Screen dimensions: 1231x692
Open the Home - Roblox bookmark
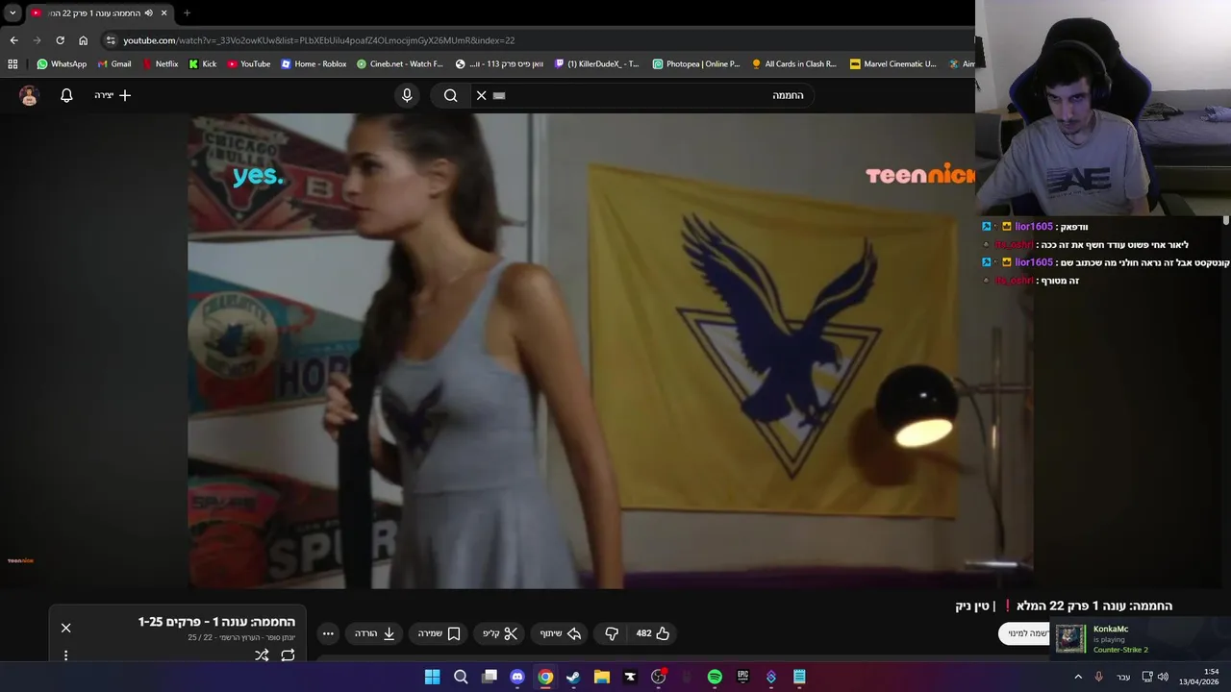pyautogui.click(x=314, y=64)
